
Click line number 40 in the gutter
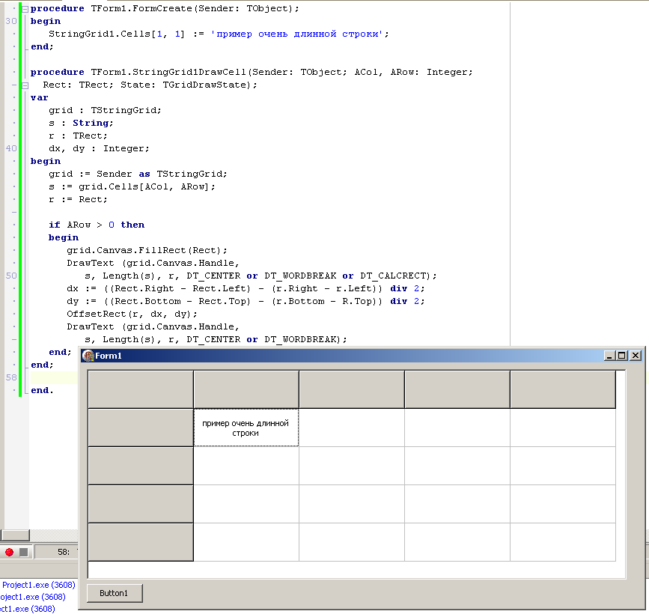click(11, 148)
